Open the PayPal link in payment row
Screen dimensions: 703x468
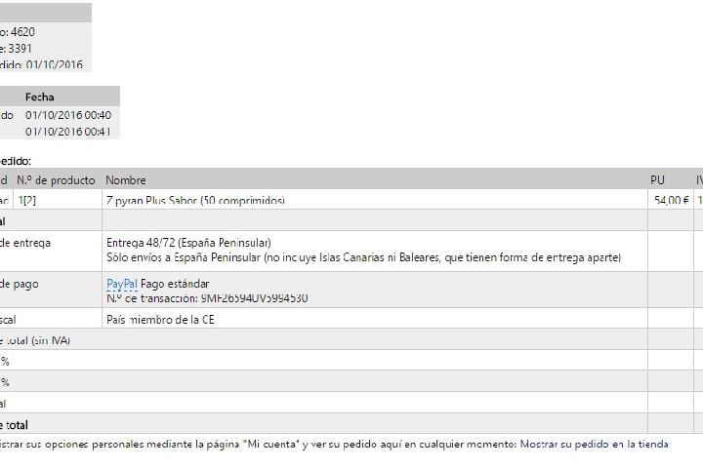121,284
